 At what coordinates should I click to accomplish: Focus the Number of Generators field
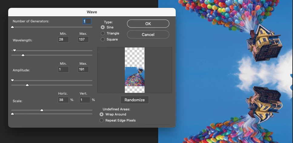pos(87,21)
